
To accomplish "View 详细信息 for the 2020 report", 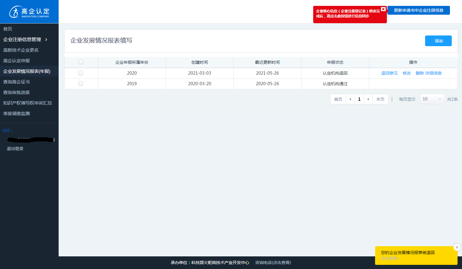I will click(433, 73).
